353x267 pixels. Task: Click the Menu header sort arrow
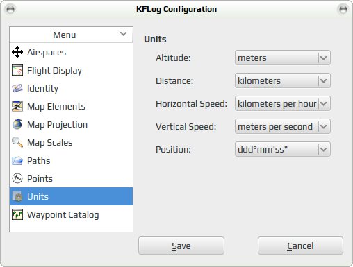tap(123, 34)
